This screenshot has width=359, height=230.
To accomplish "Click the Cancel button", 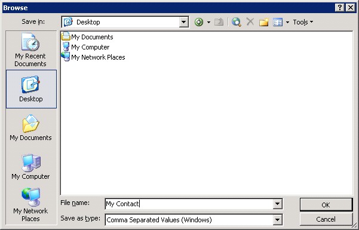I will 326,219.
